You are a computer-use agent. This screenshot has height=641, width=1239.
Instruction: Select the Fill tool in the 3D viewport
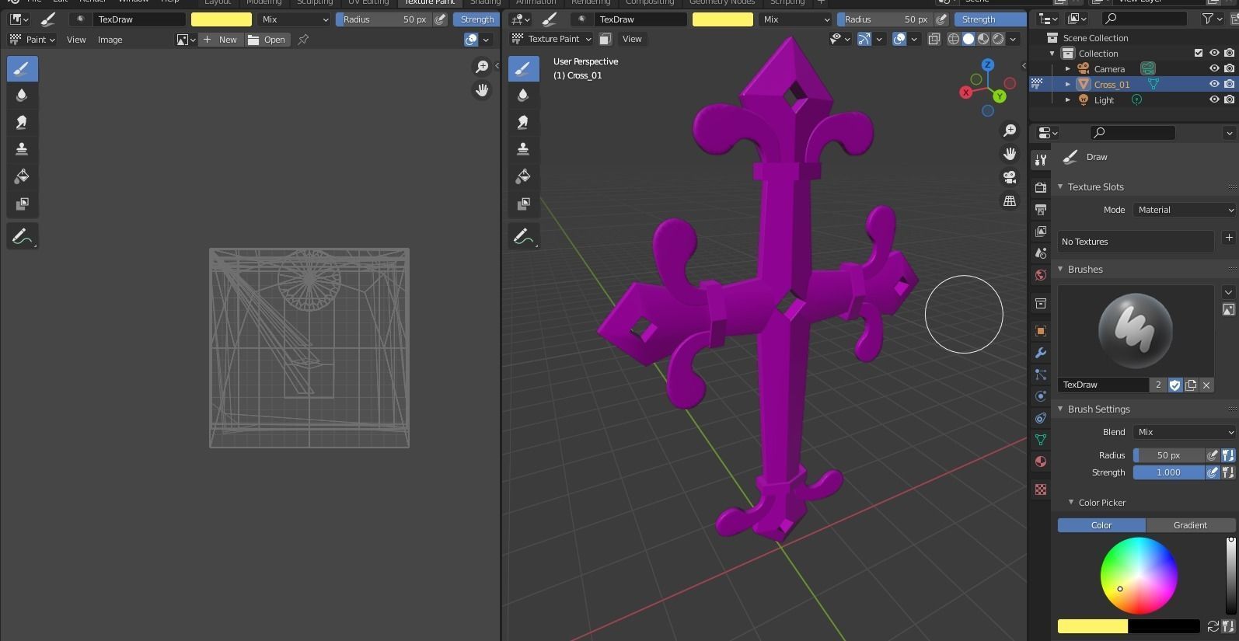523,176
